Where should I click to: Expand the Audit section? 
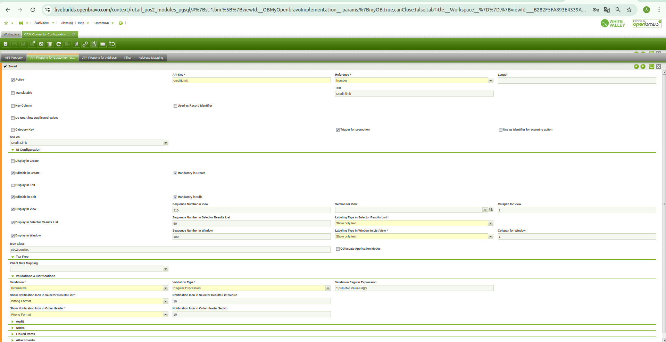[20, 322]
